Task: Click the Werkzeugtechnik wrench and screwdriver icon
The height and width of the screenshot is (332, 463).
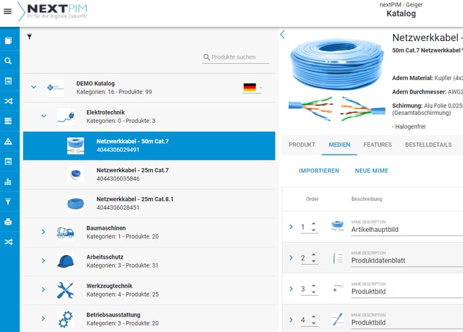Action: [65, 290]
